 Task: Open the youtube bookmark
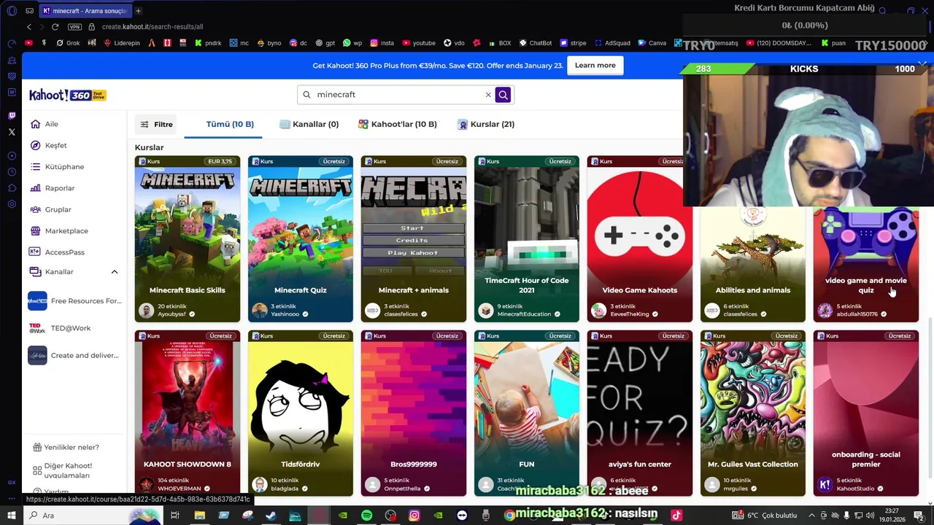point(419,43)
